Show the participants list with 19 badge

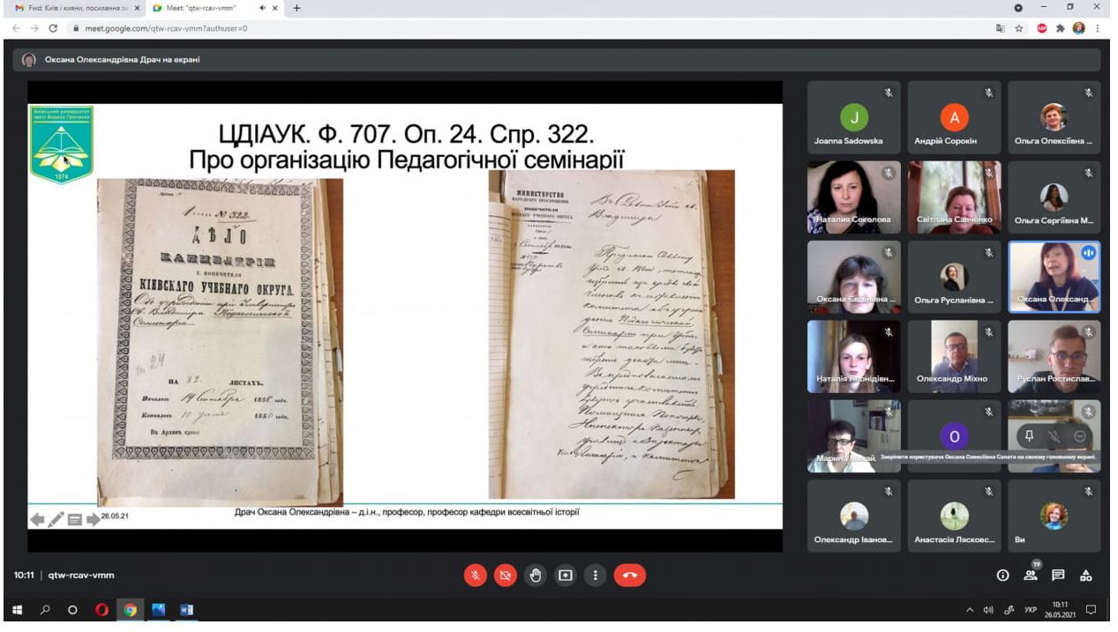[x=1030, y=576]
